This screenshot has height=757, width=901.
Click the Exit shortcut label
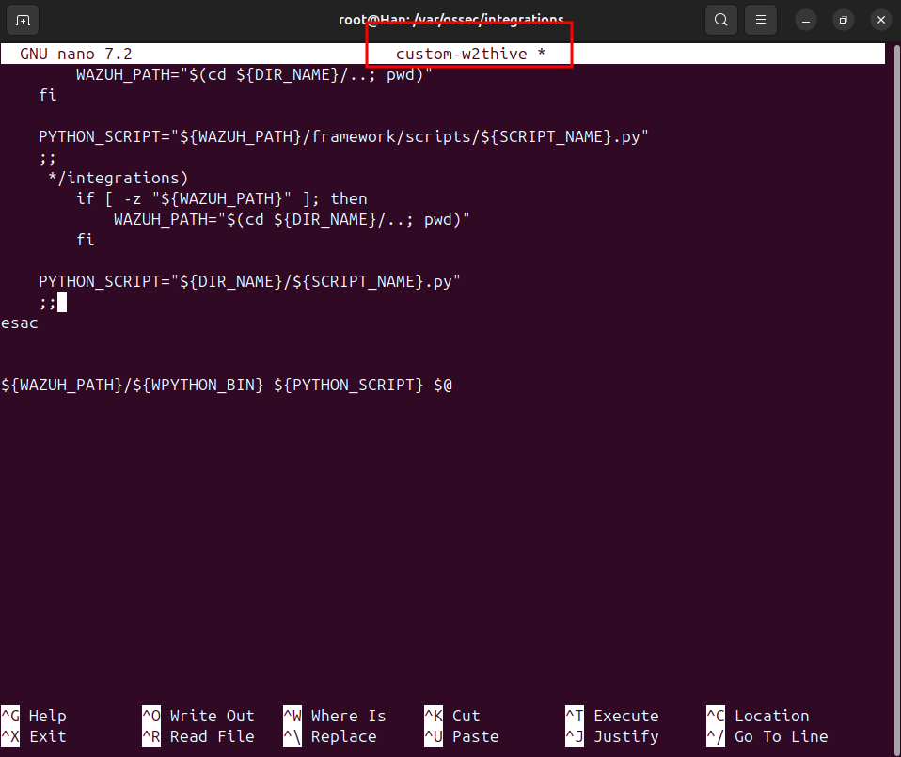tap(47, 736)
